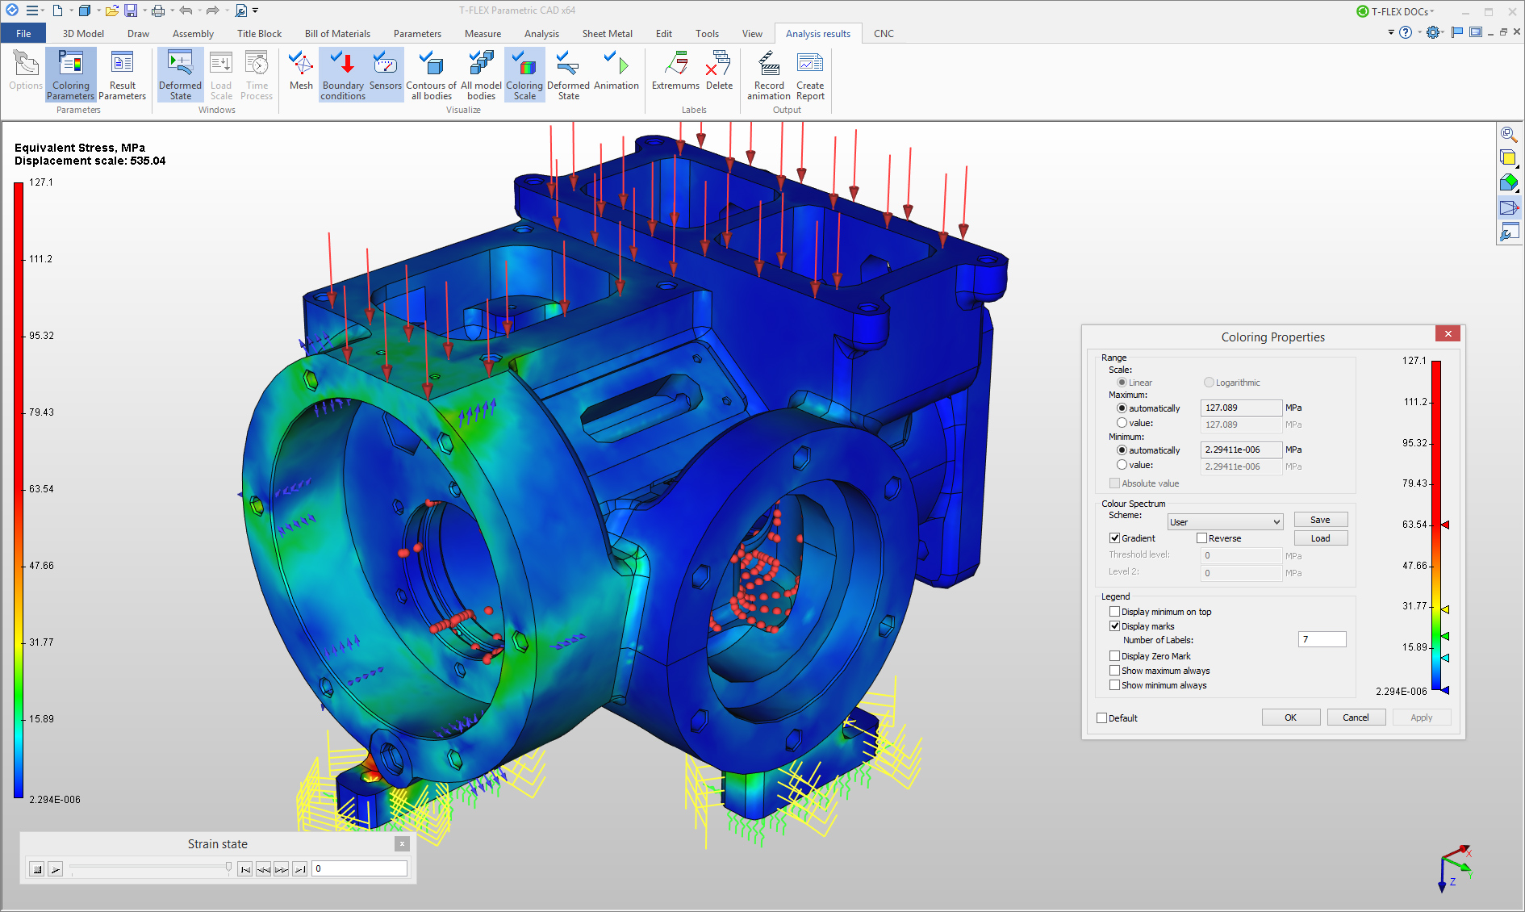Open Result Parameters tool
The width and height of the screenshot is (1525, 912).
(123, 75)
